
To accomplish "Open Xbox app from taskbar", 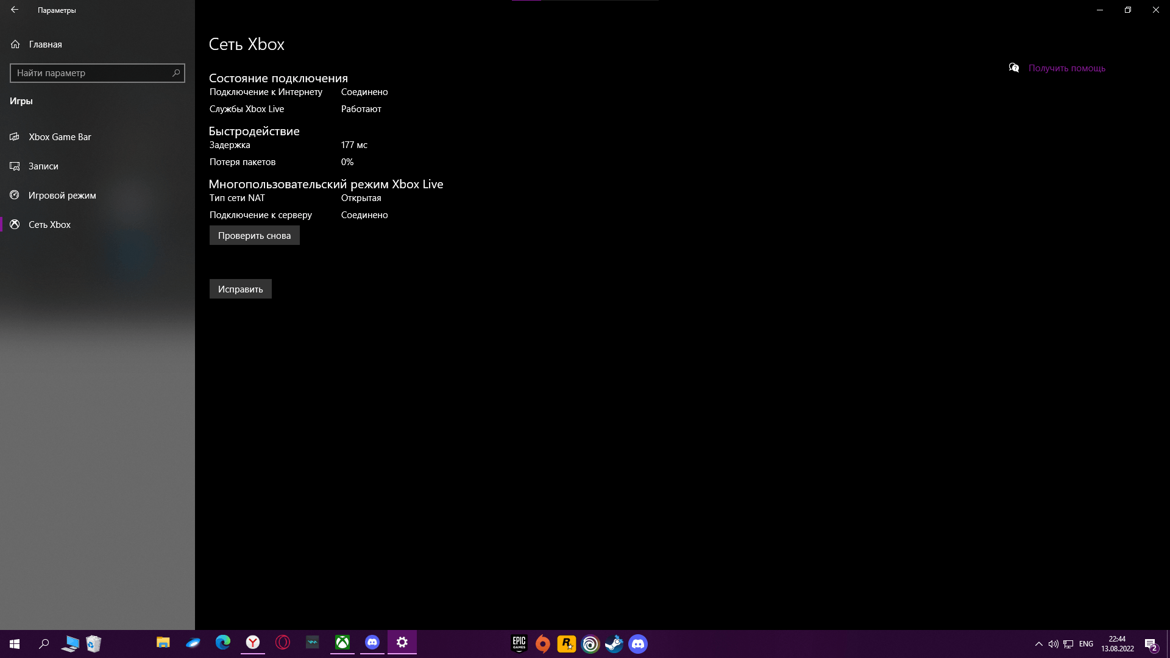I will (342, 643).
